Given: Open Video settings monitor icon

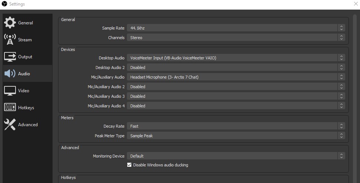Looking at the screenshot, I should coord(10,91).
